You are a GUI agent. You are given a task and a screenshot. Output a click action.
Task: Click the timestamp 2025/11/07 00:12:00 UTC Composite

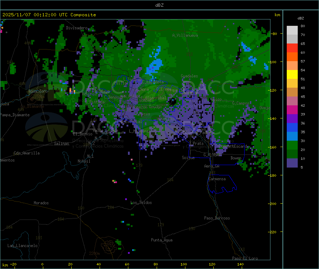[x=49, y=15]
